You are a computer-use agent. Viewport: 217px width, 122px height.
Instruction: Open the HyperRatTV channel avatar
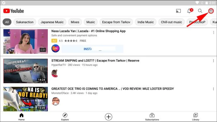point(54,73)
